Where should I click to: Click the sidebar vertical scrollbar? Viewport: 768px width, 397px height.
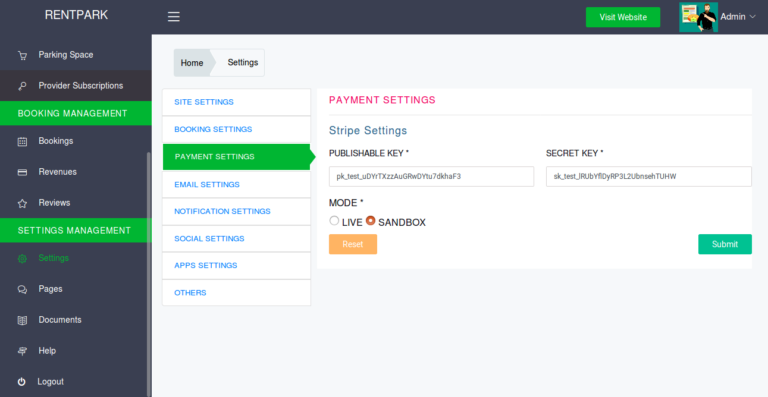pyautogui.click(x=149, y=273)
